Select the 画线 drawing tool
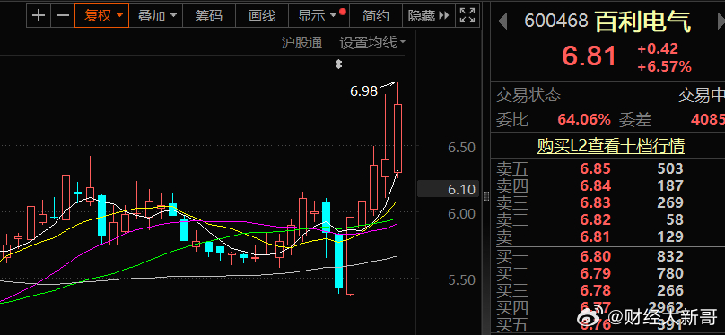Viewport: 725px width, 335px height. coord(262,16)
